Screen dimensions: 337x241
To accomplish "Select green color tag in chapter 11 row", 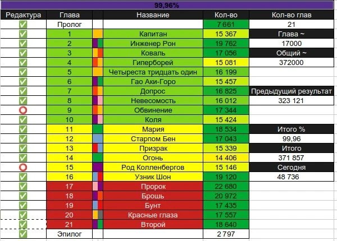I will [98, 129].
